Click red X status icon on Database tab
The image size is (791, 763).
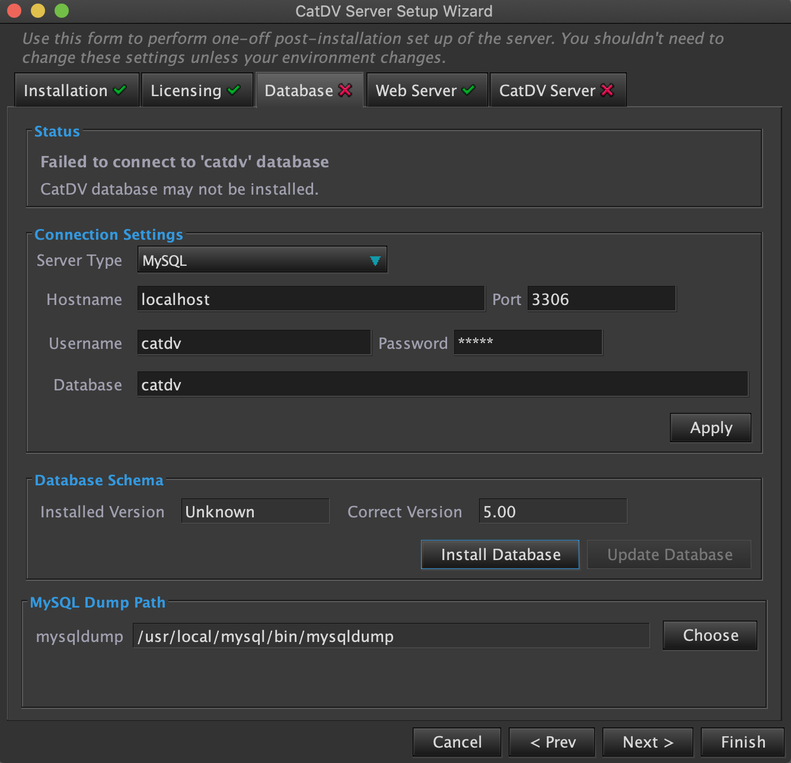click(x=345, y=90)
